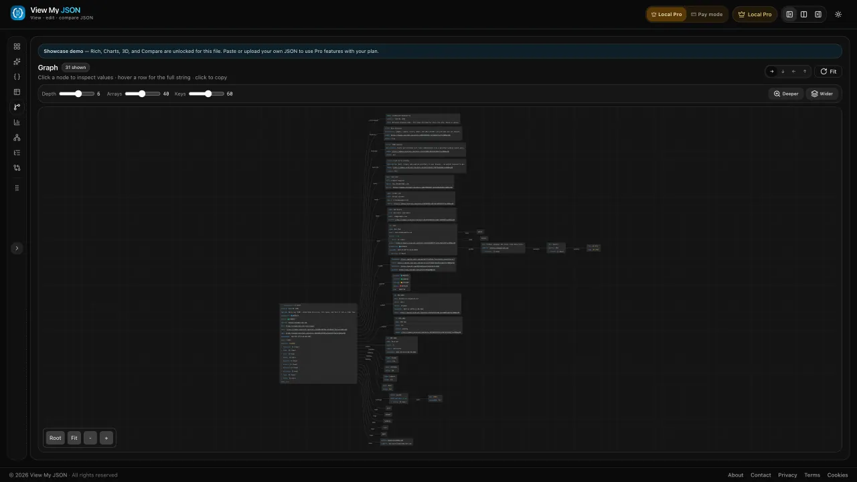The image size is (857, 482).
Task: Click the large root node in graph
Action: [x=318, y=343]
